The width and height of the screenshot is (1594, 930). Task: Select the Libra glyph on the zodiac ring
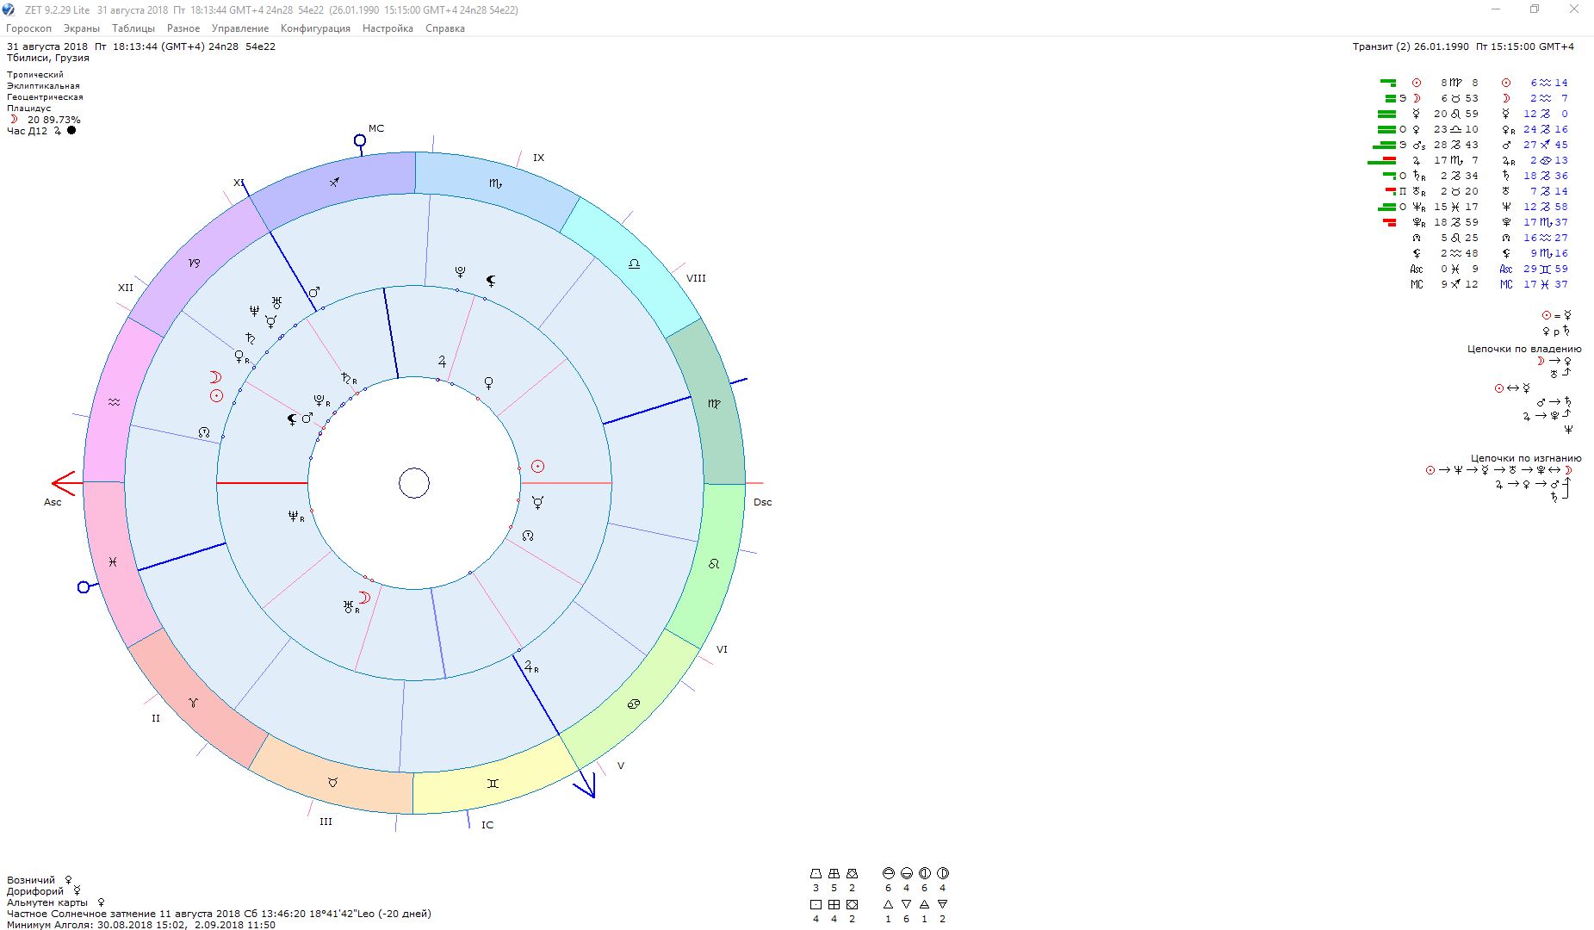635,263
